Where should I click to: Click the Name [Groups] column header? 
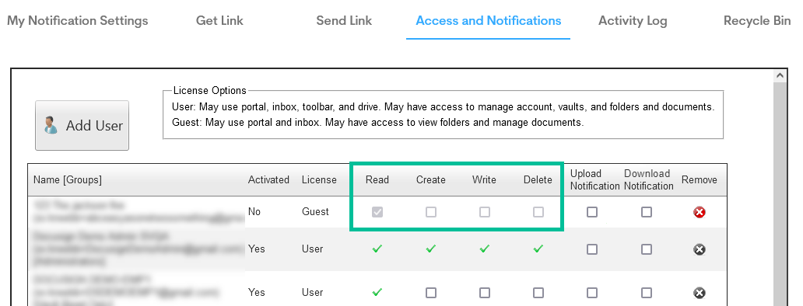(68, 180)
